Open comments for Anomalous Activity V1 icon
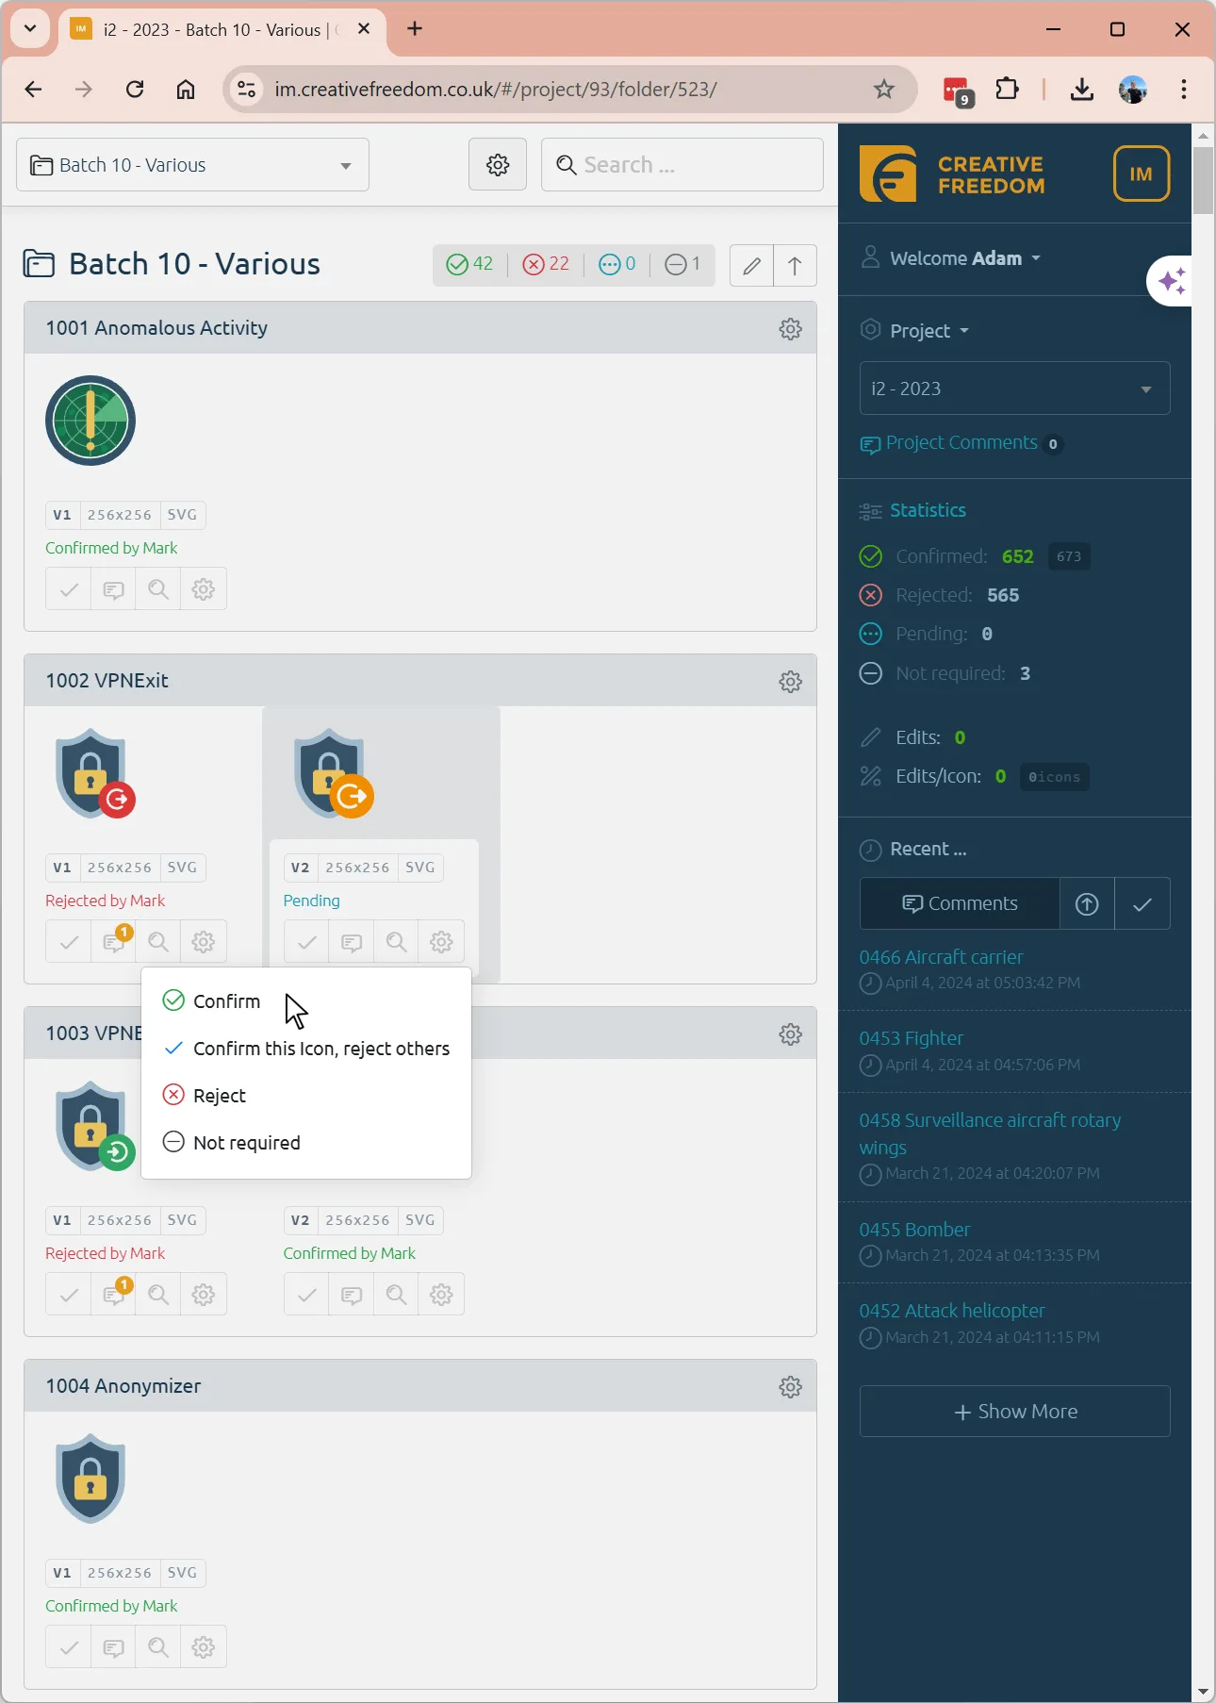Screen dimensions: 1216x1703 [x=113, y=589]
